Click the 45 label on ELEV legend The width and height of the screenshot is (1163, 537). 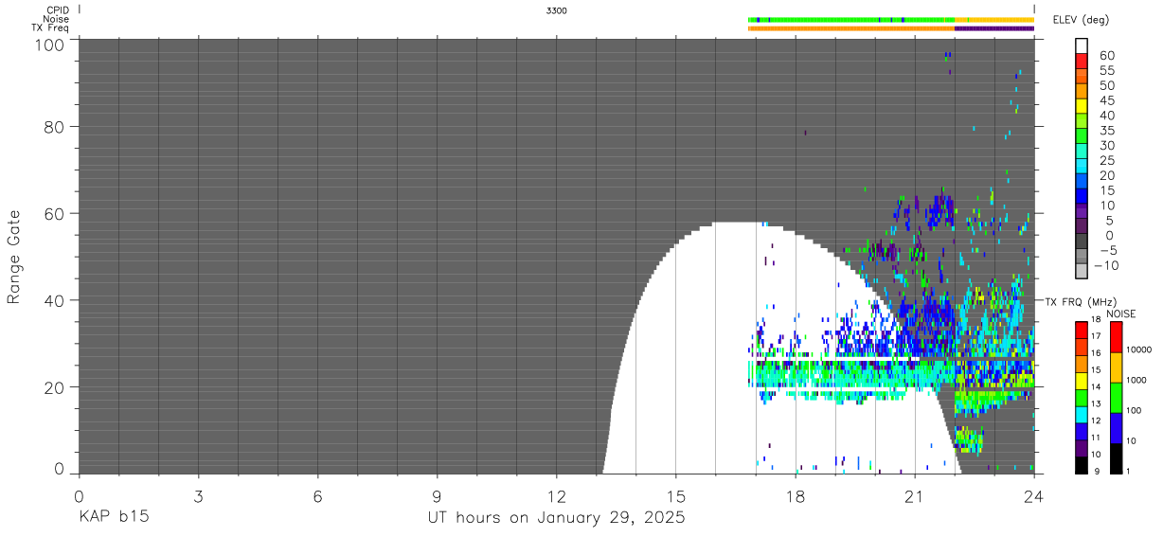1106,100
